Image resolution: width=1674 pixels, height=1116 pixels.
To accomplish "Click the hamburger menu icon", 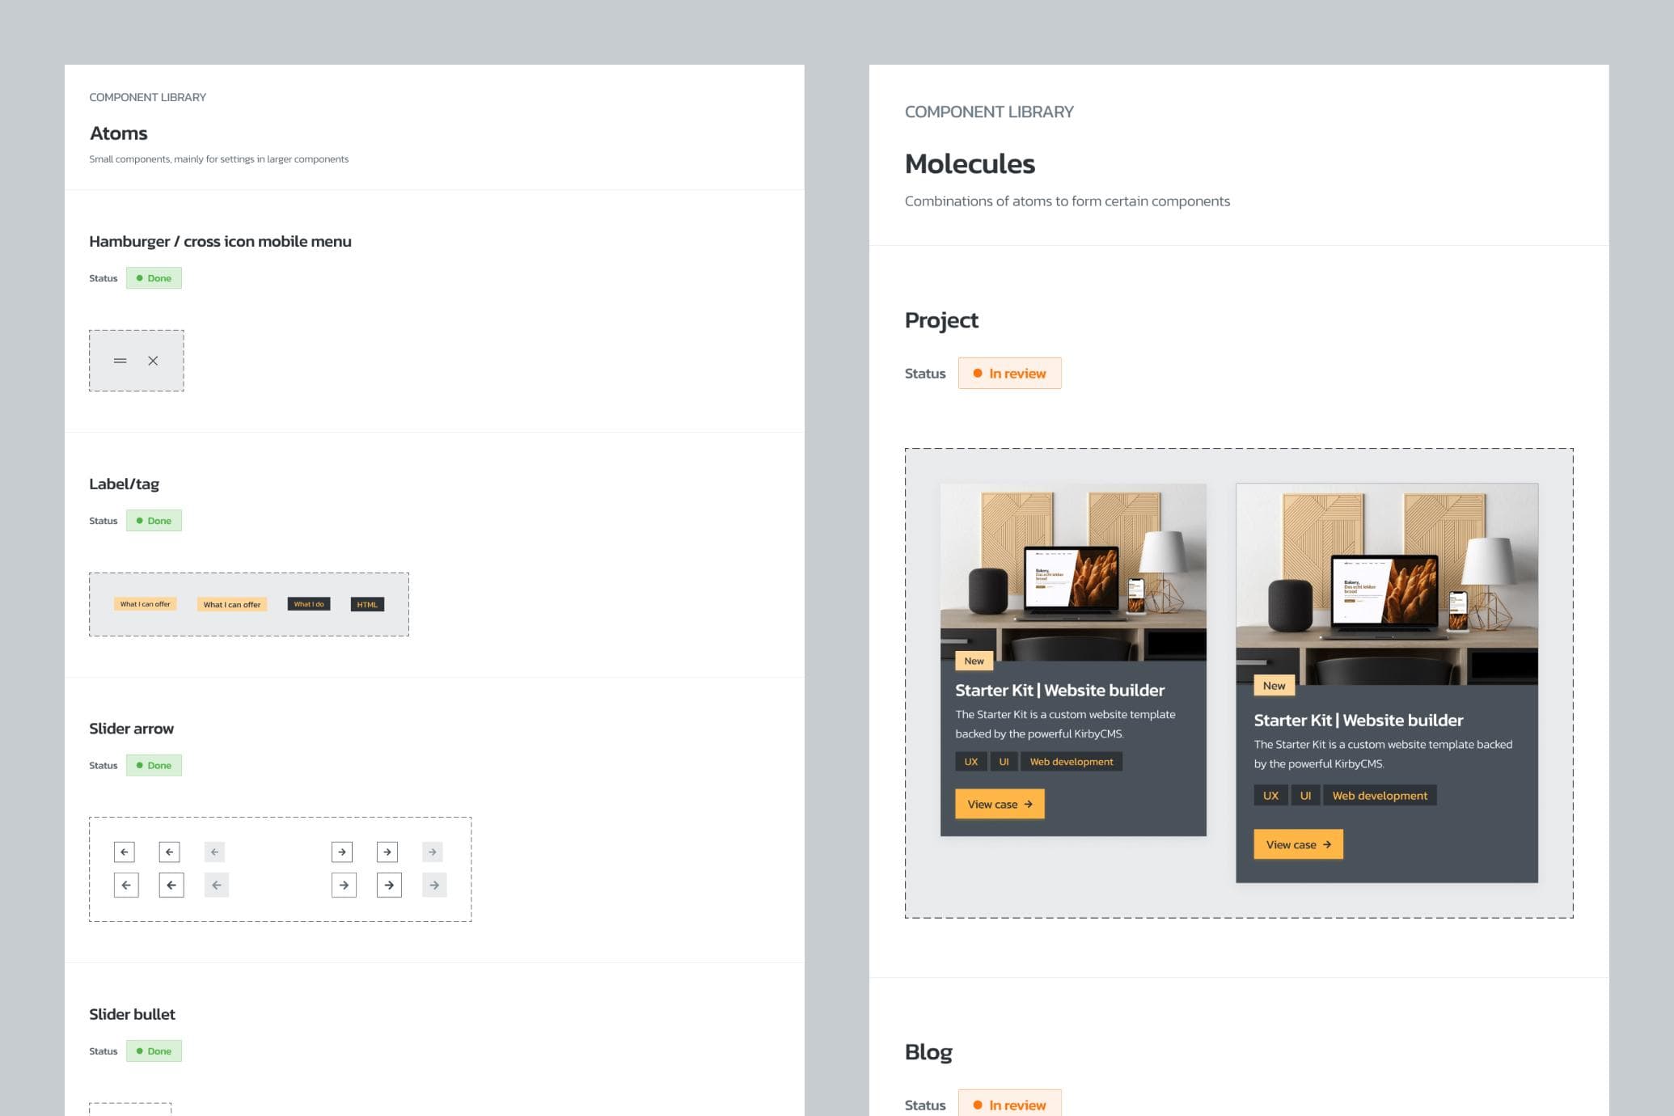I will pos(120,361).
